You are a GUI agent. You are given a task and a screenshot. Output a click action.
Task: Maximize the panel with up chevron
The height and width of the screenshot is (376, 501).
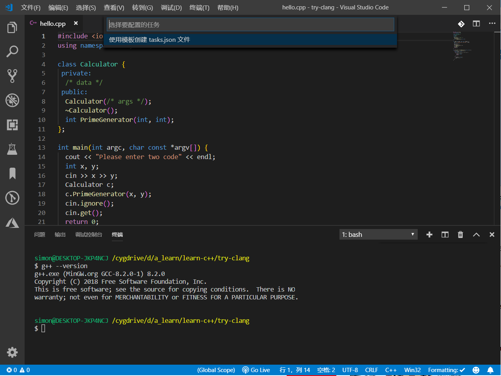coord(476,235)
